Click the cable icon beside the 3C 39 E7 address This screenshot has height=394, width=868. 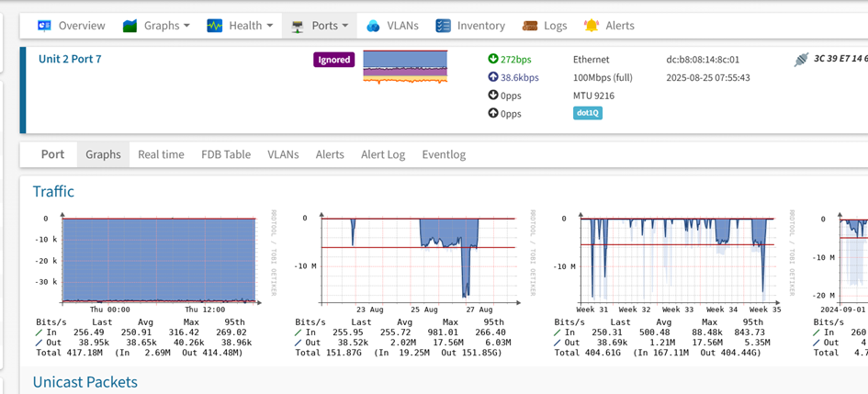tap(801, 60)
